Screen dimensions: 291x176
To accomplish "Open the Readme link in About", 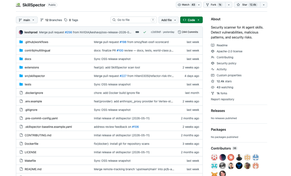I will 222,45.
